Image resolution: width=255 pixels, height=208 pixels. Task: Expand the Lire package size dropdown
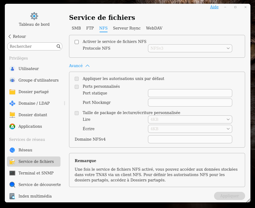pos(190,119)
